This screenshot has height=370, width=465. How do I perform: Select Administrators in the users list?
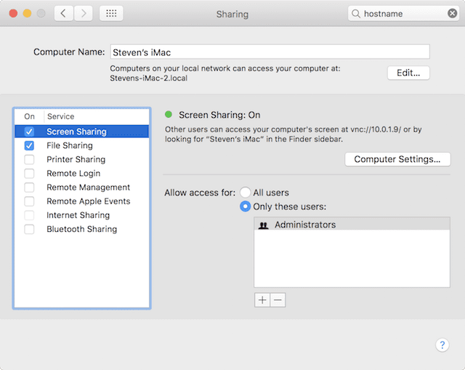click(x=305, y=225)
